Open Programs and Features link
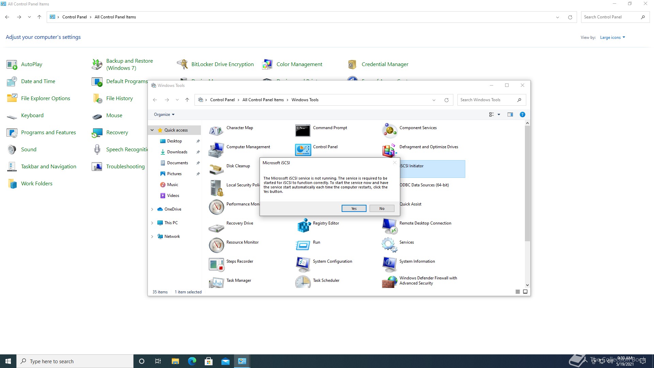This screenshot has height=368, width=654. [48, 133]
